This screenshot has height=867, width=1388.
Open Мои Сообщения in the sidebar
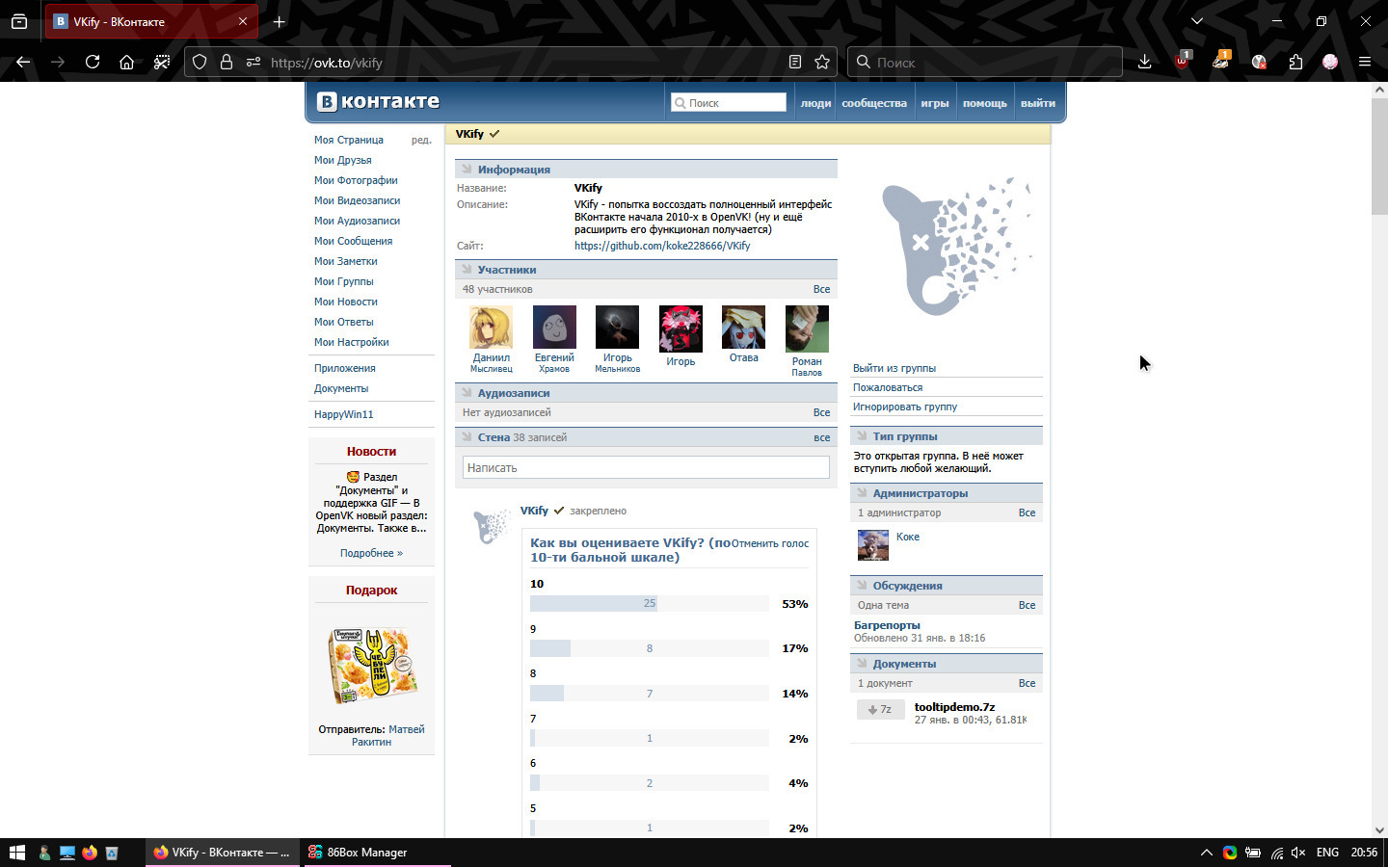(353, 241)
